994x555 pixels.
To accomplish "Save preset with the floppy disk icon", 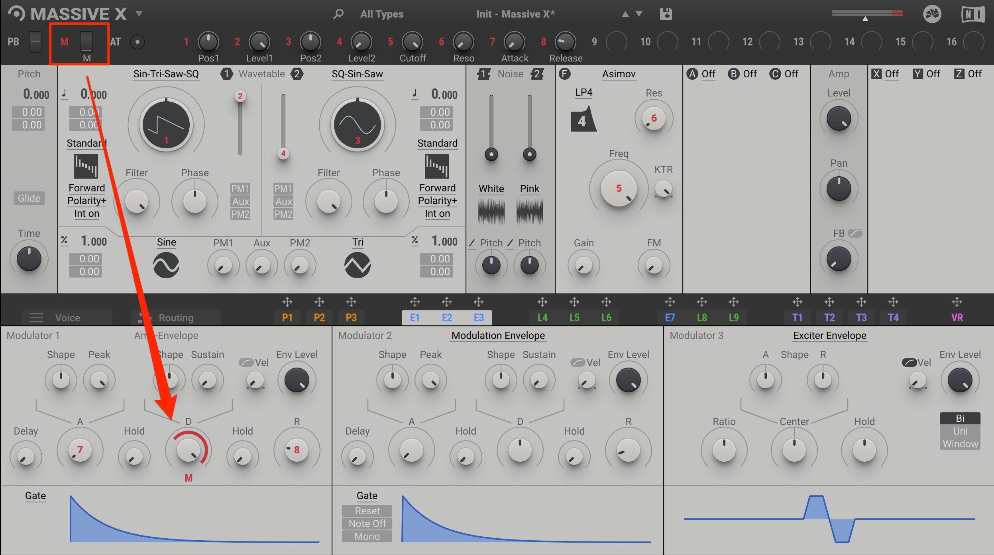I will pos(666,14).
